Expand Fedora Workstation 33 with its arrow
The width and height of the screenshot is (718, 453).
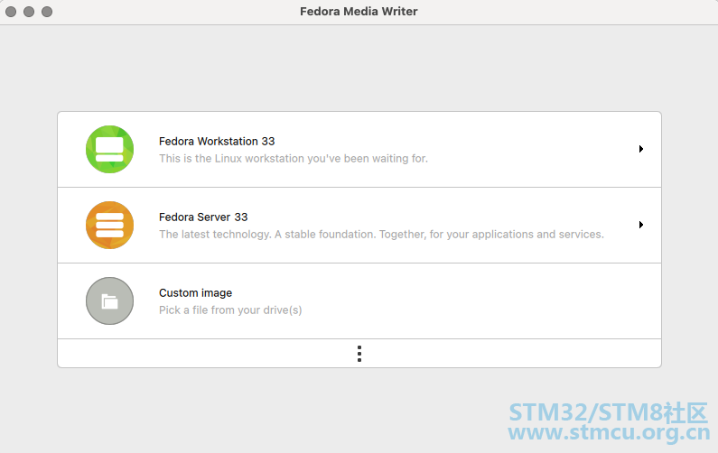point(641,149)
